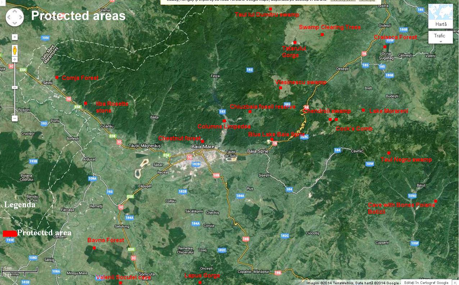Zoom in with the plus button

[15, 59]
